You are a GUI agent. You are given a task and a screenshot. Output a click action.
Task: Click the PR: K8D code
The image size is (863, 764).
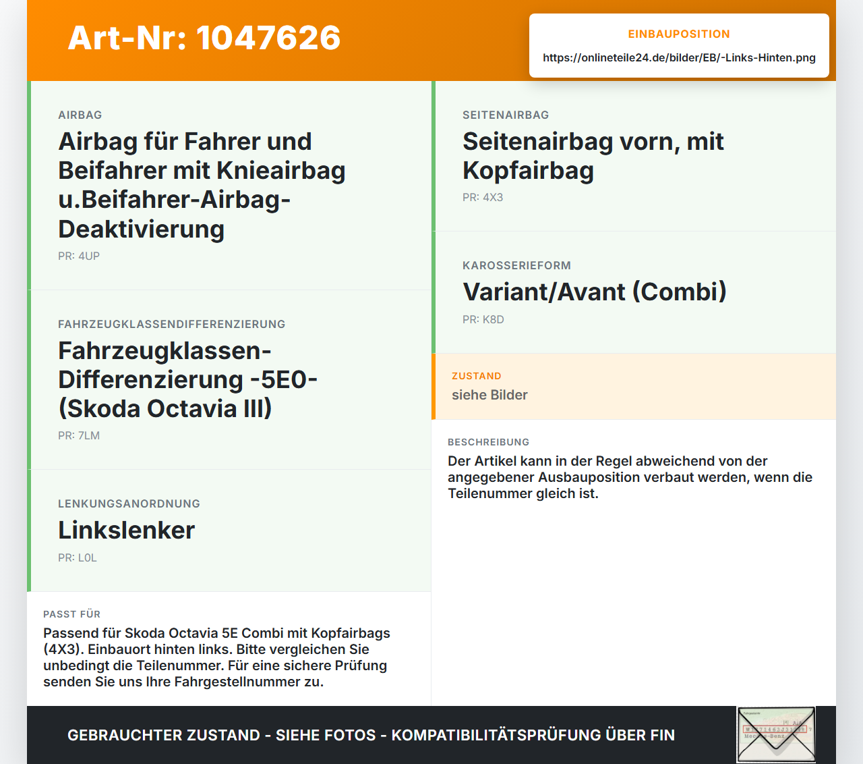coord(483,319)
